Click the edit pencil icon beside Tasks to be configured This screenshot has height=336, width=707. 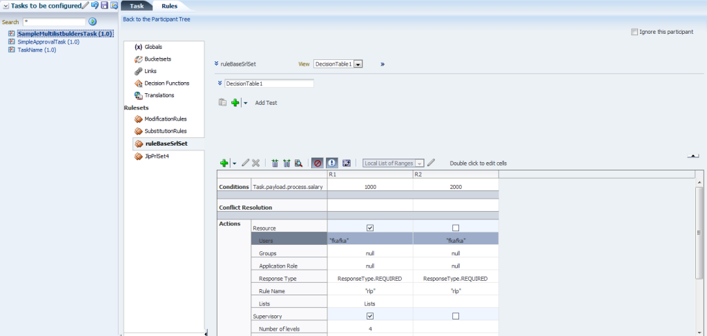(x=85, y=6)
